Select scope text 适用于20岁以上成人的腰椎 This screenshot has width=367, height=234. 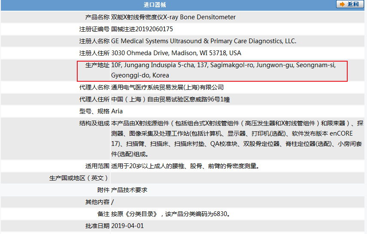point(185,166)
